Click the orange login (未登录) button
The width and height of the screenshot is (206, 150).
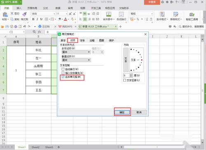pyautogui.click(x=152, y=2)
